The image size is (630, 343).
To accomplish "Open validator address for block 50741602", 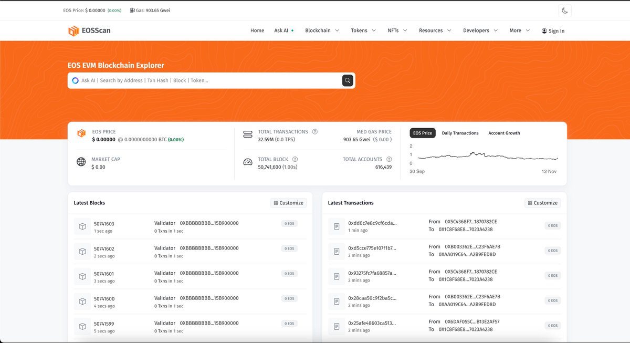I will (209, 248).
